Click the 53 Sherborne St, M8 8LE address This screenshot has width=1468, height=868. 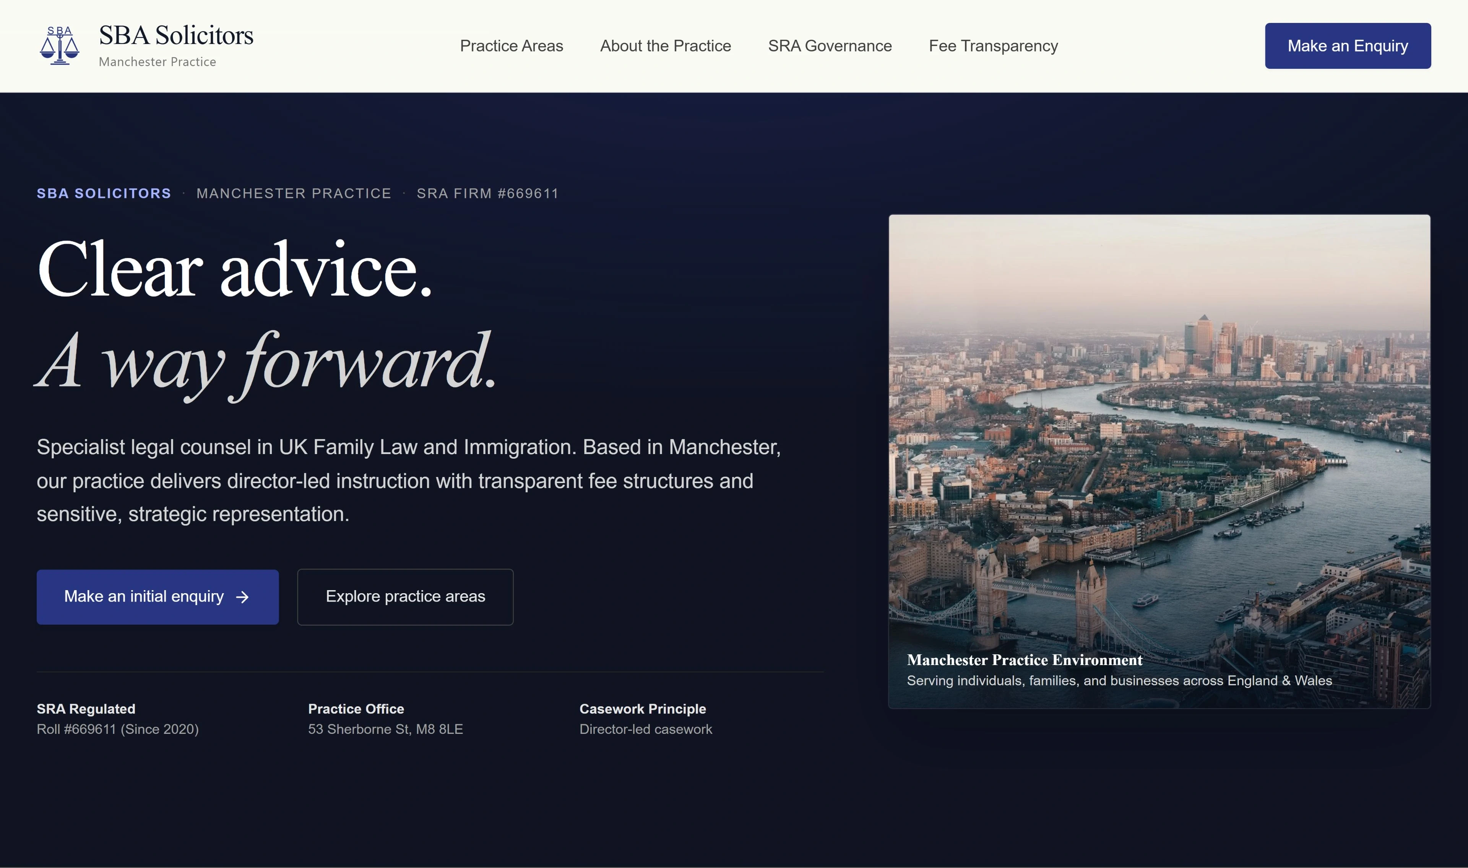tap(385, 729)
